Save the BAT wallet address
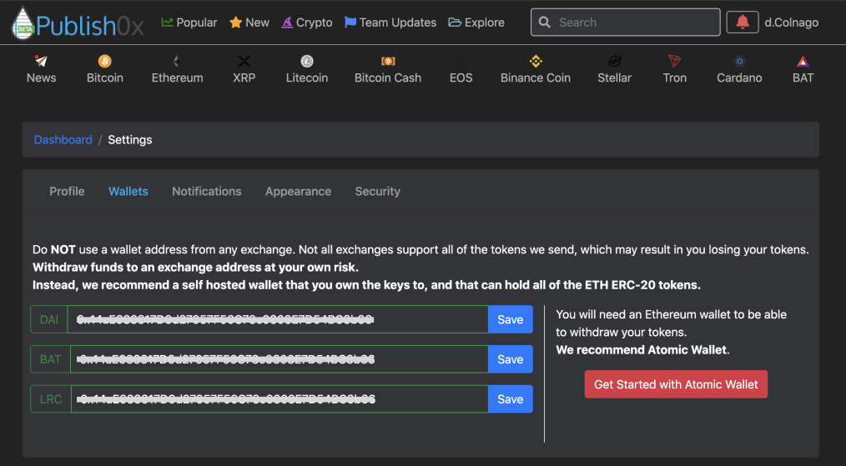 coord(511,359)
